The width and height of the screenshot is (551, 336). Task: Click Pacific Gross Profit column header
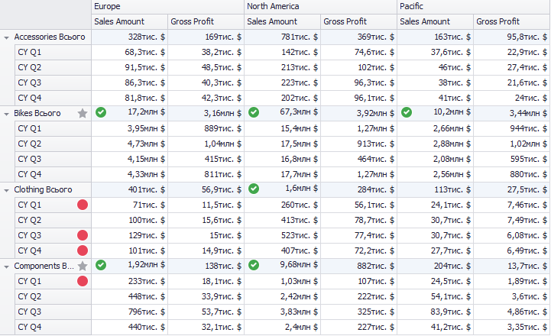[x=512, y=22]
